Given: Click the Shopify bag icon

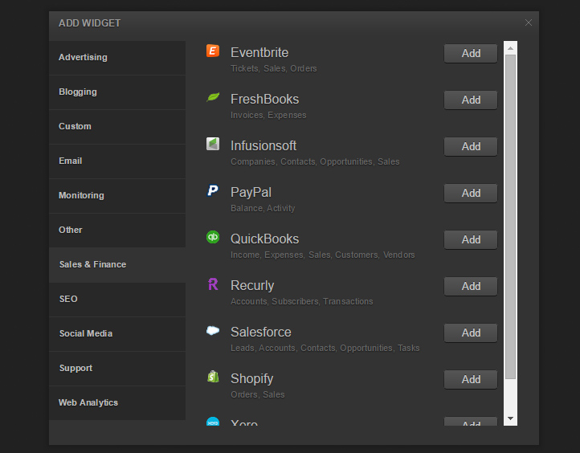Looking at the screenshot, I should coord(213,377).
